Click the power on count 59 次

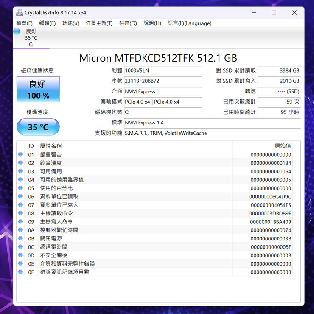(279, 102)
